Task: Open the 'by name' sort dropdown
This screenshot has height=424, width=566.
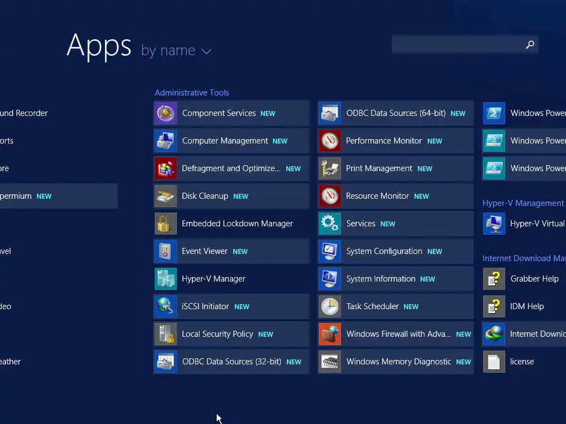Action: 176,50
